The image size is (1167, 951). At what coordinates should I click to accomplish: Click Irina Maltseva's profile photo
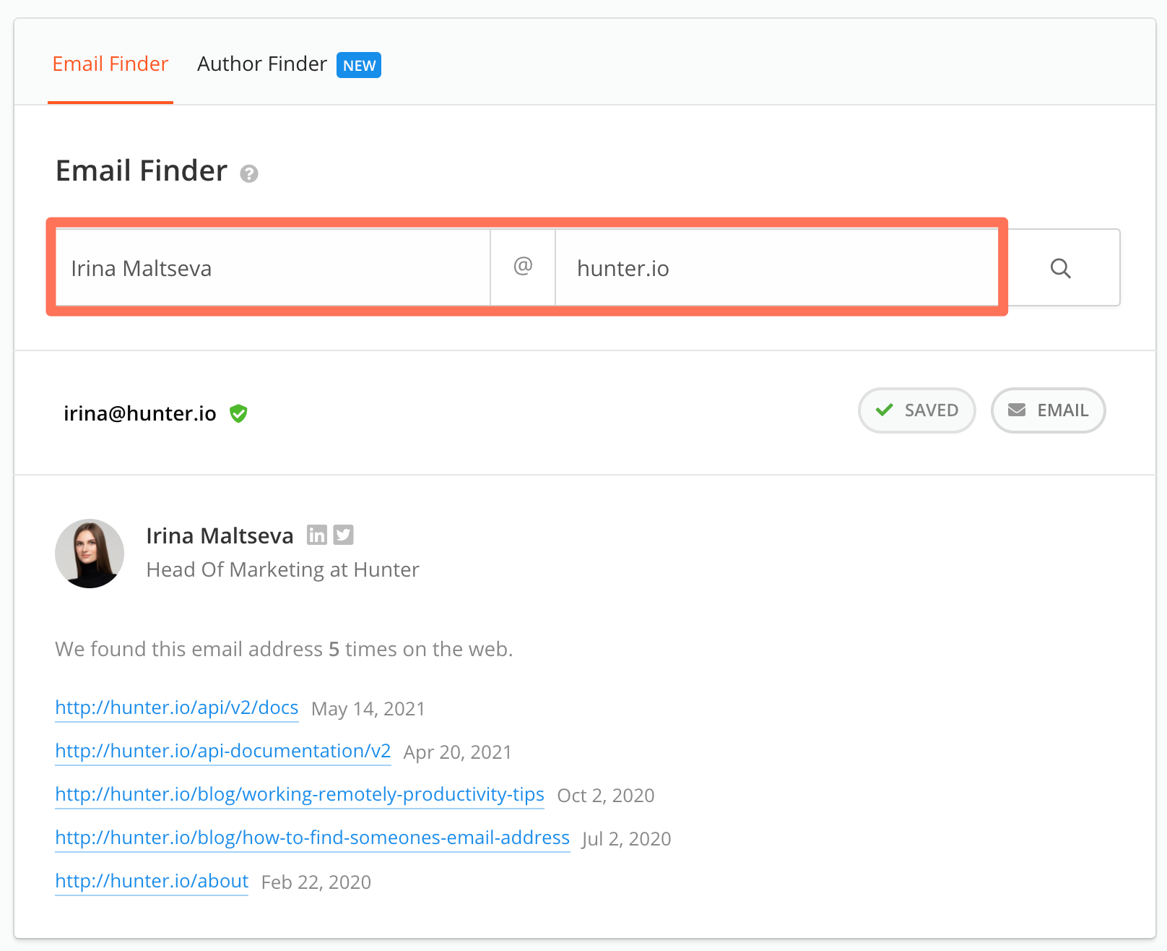(90, 554)
